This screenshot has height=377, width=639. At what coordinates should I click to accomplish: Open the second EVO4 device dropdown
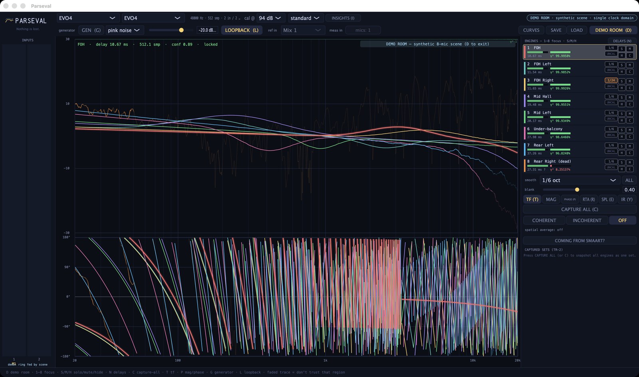point(153,18)
